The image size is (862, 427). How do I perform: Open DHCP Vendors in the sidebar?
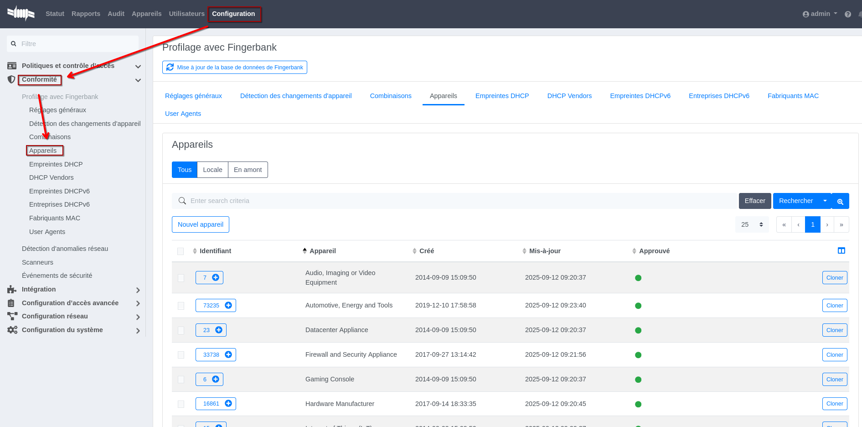(52, 177)
